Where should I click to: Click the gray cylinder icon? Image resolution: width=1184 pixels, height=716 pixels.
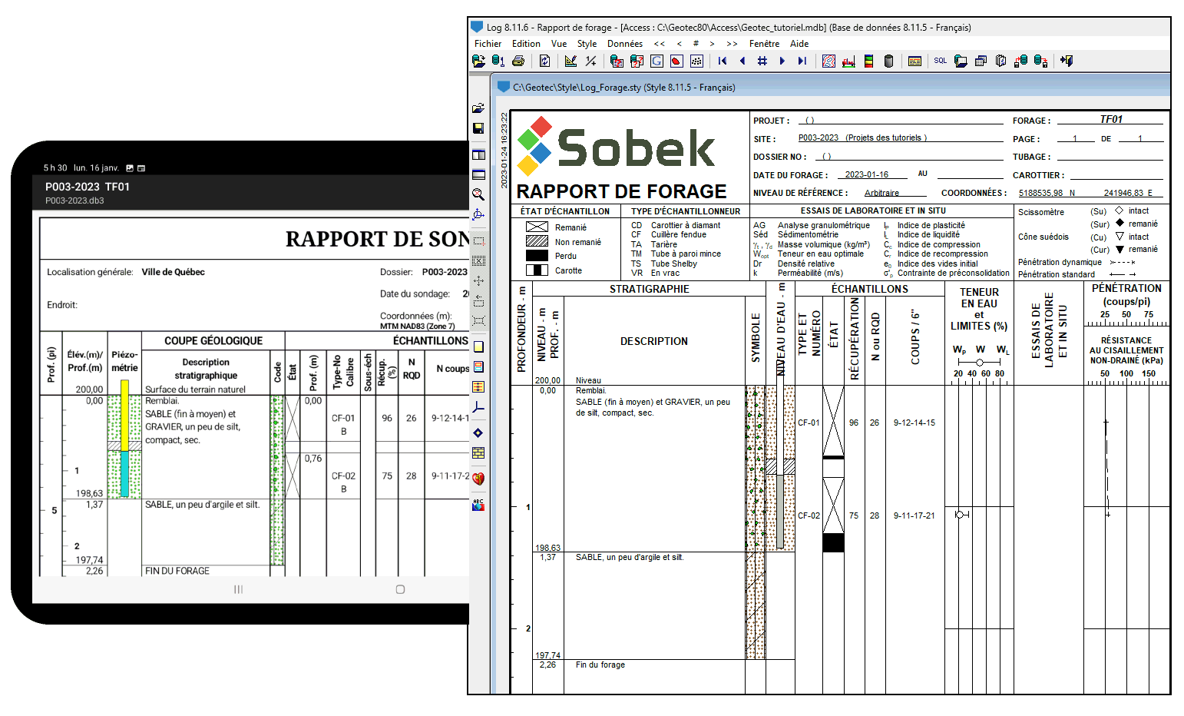click(888, 61)
